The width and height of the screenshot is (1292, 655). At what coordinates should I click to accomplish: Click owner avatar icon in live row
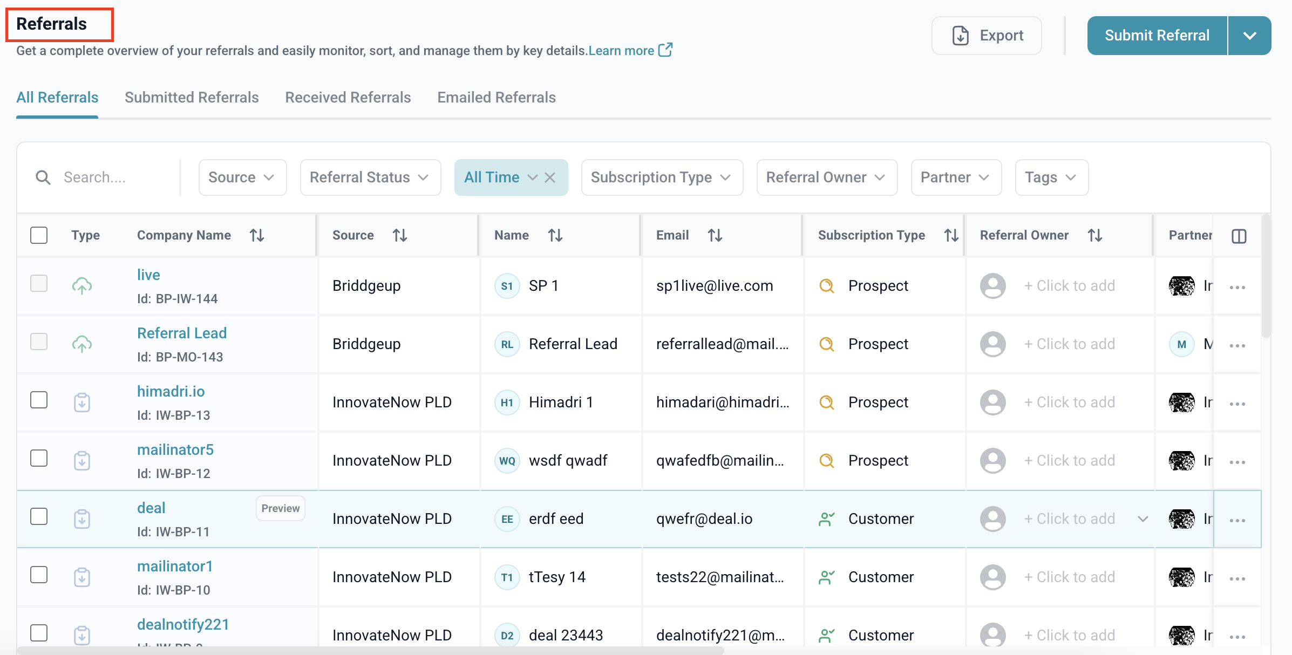coord(992,285)
